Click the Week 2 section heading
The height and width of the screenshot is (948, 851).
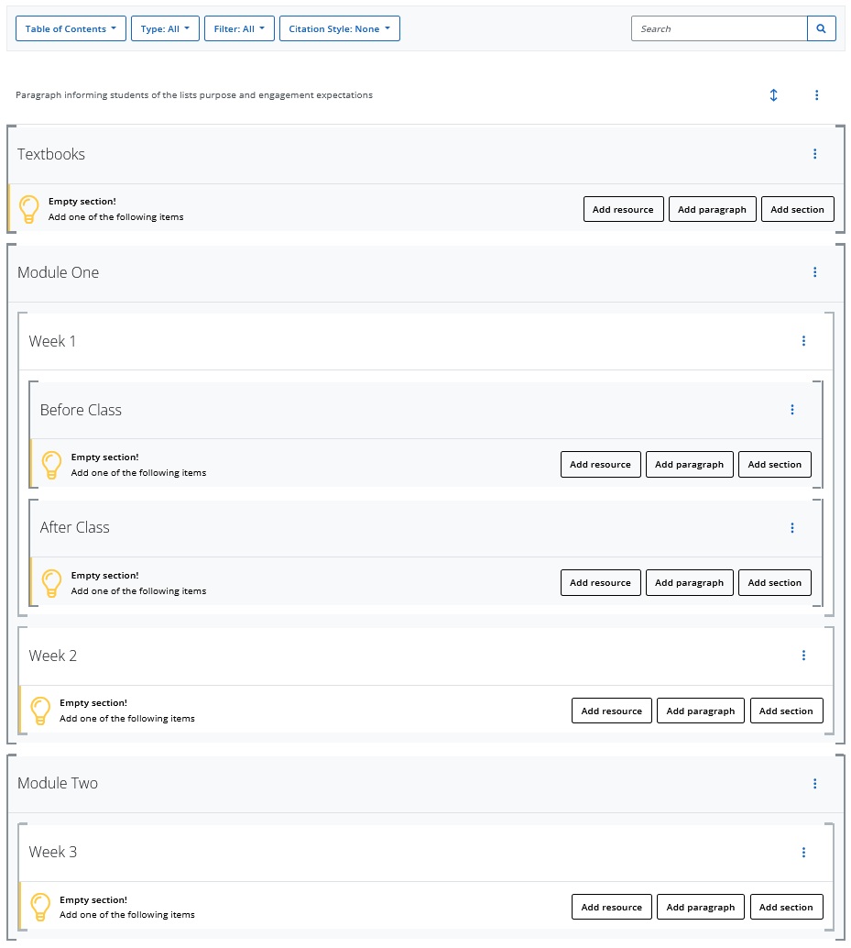[53, 656]
